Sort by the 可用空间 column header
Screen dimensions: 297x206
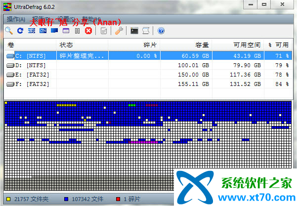point(238,45)
